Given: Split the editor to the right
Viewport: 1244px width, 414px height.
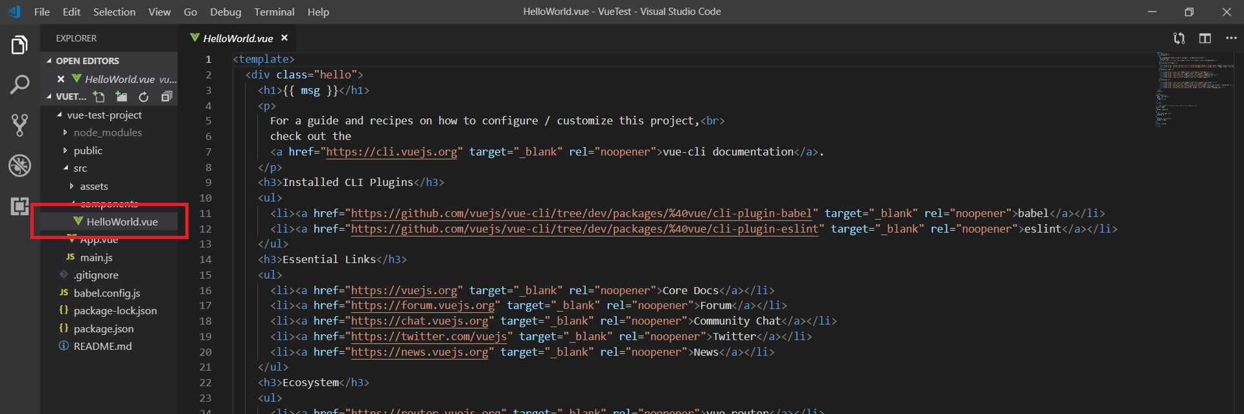Looking at the screenshot, I should click(1205, 38).
